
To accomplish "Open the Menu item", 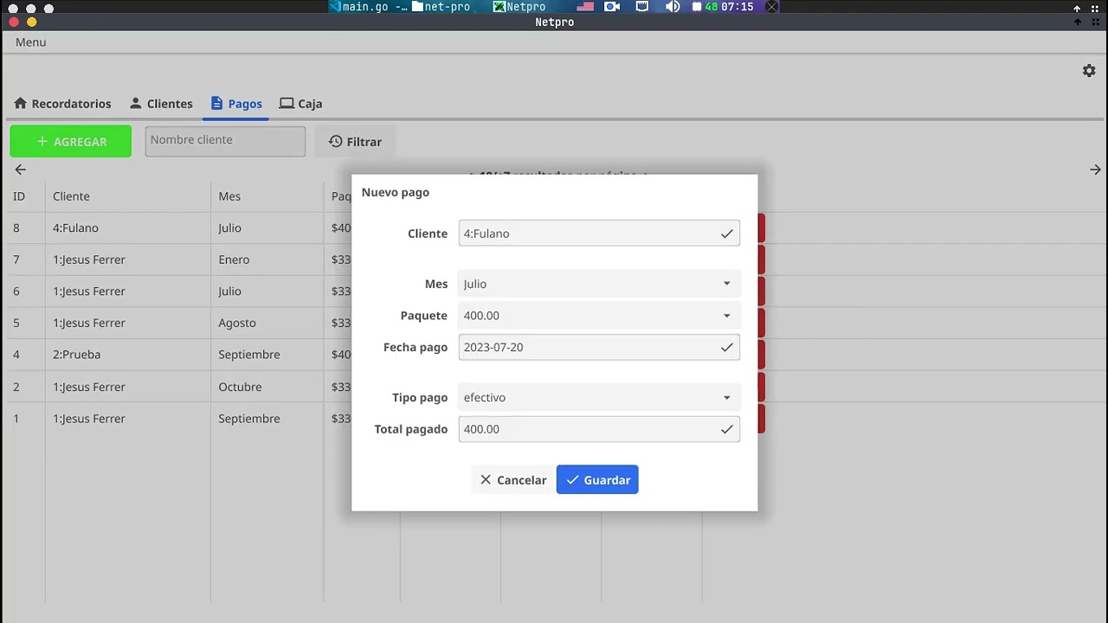I will point(30,42).
